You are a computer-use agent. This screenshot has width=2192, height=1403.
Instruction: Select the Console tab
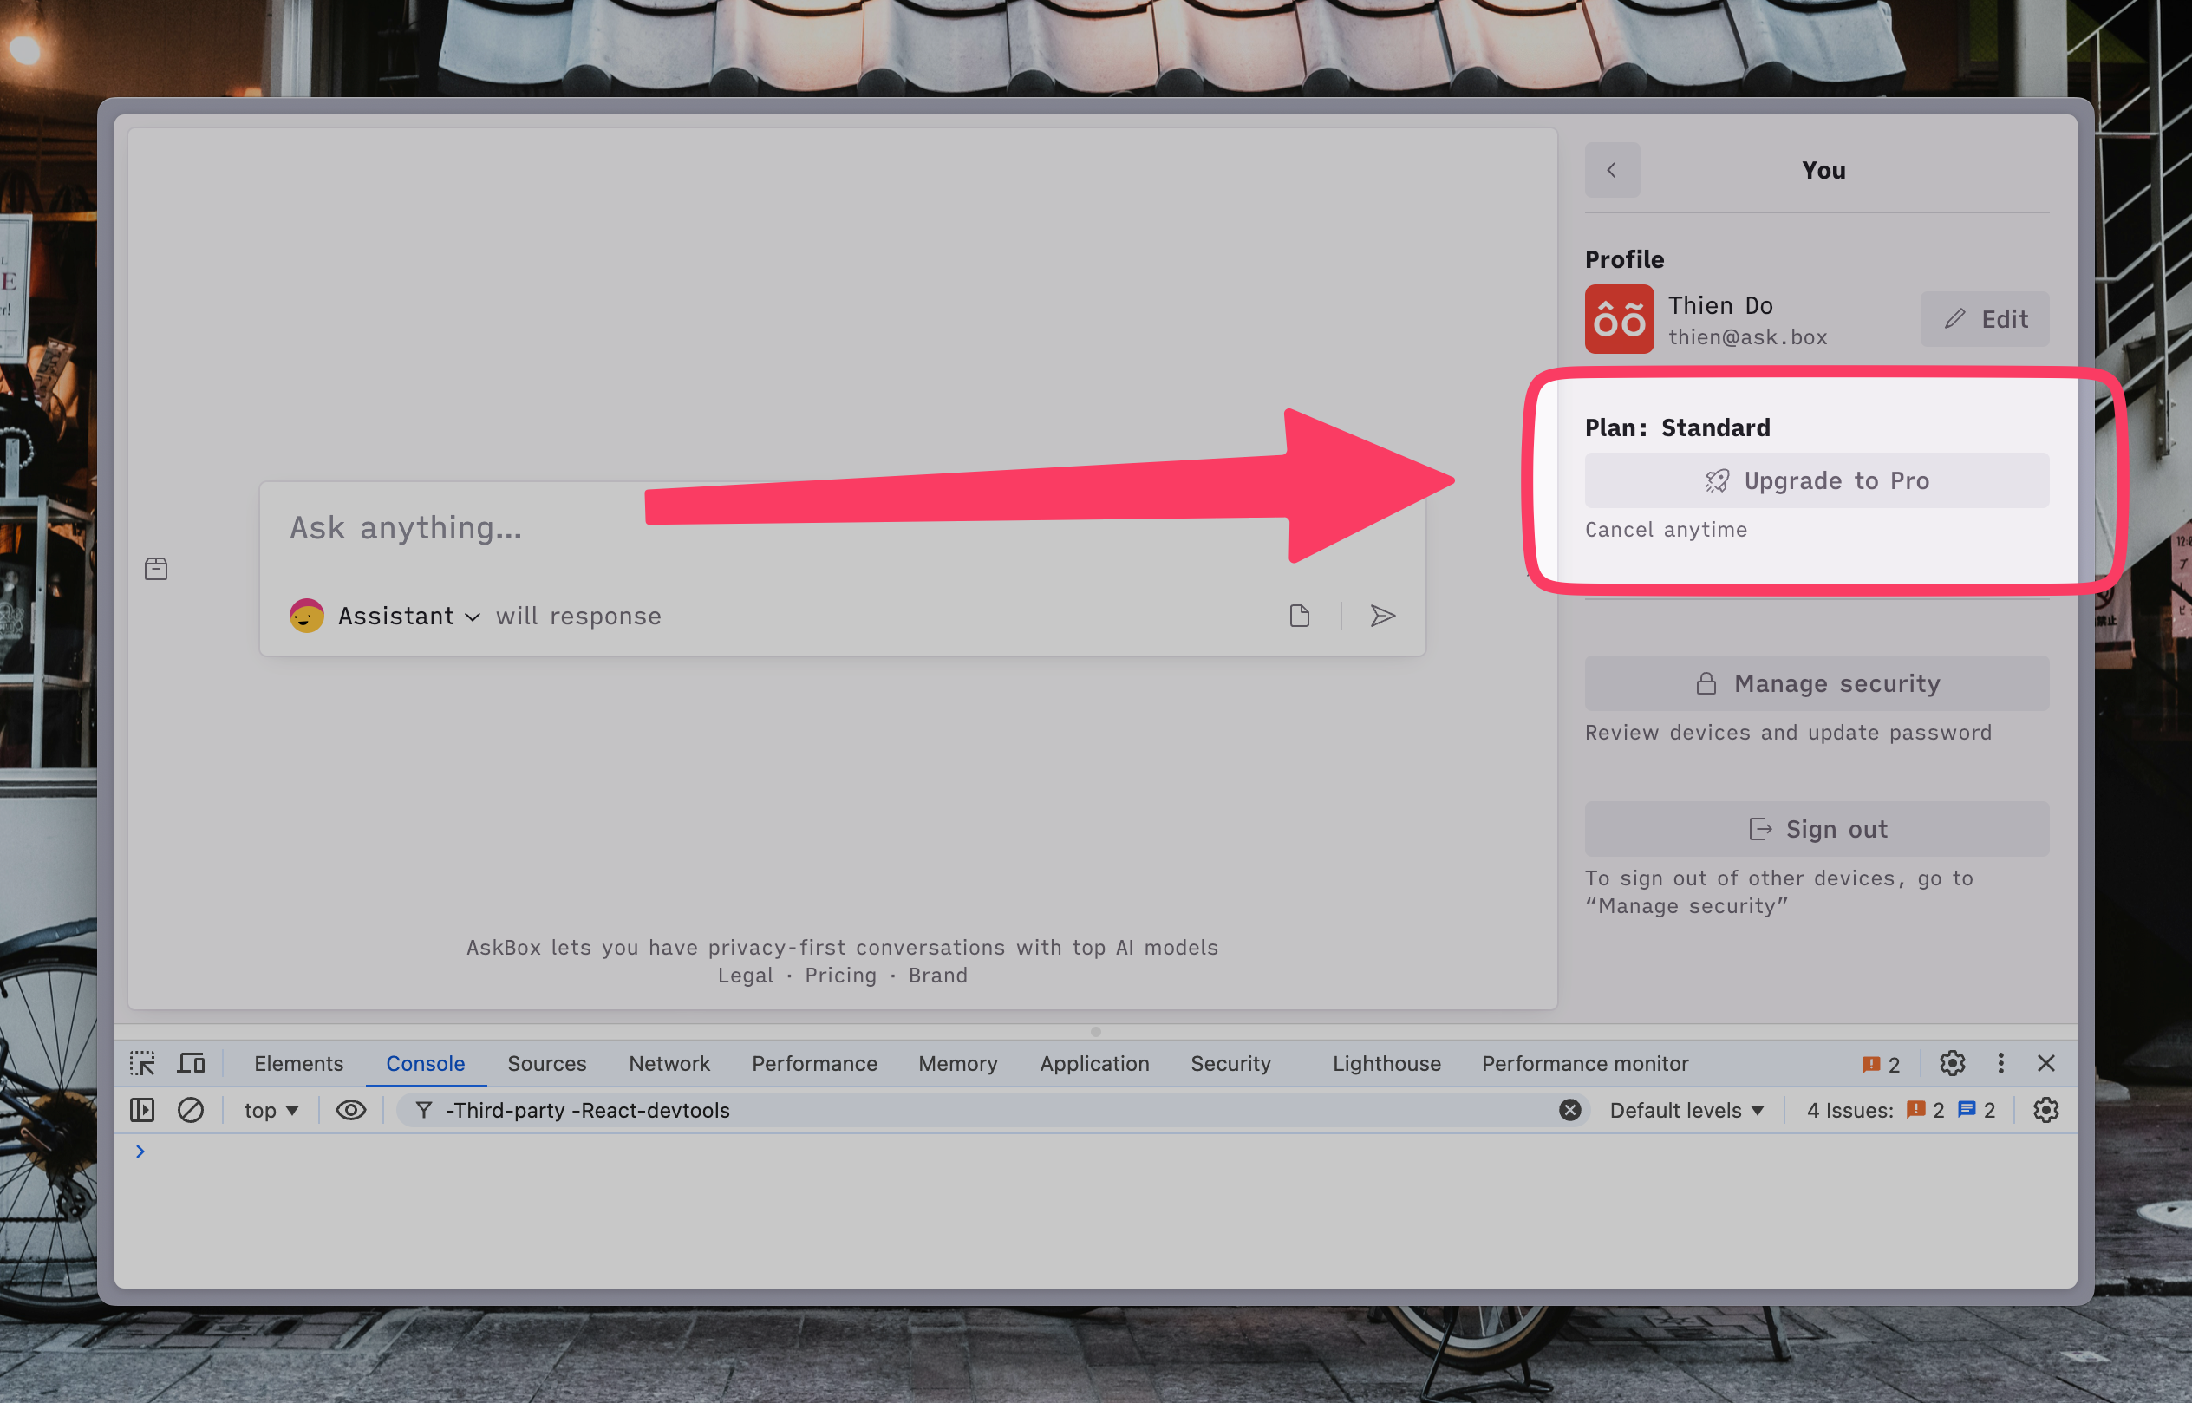(426, 1063)
